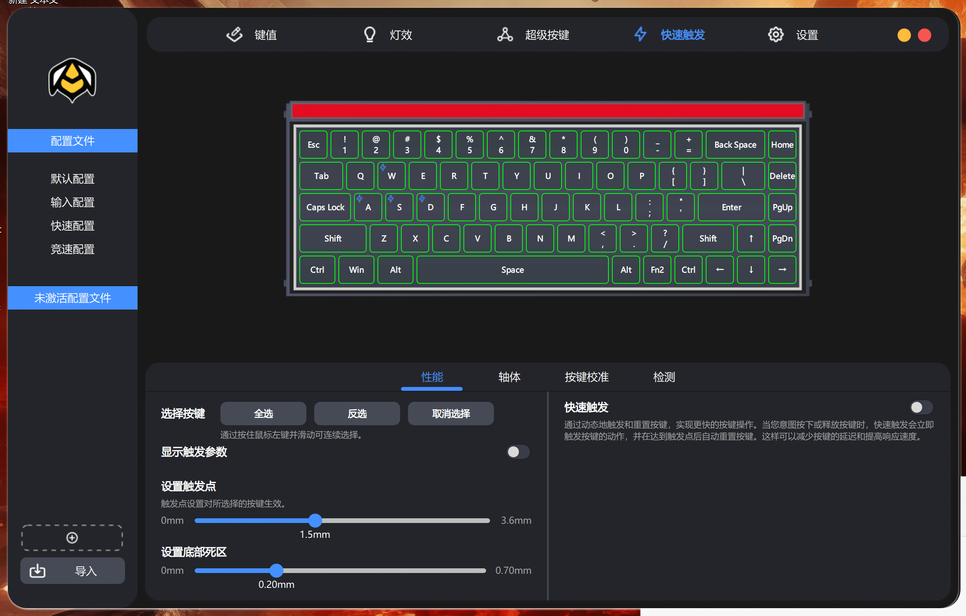Click the 导入 import button
This screenshot has width=966, height=616.
(x=73, y=570)
